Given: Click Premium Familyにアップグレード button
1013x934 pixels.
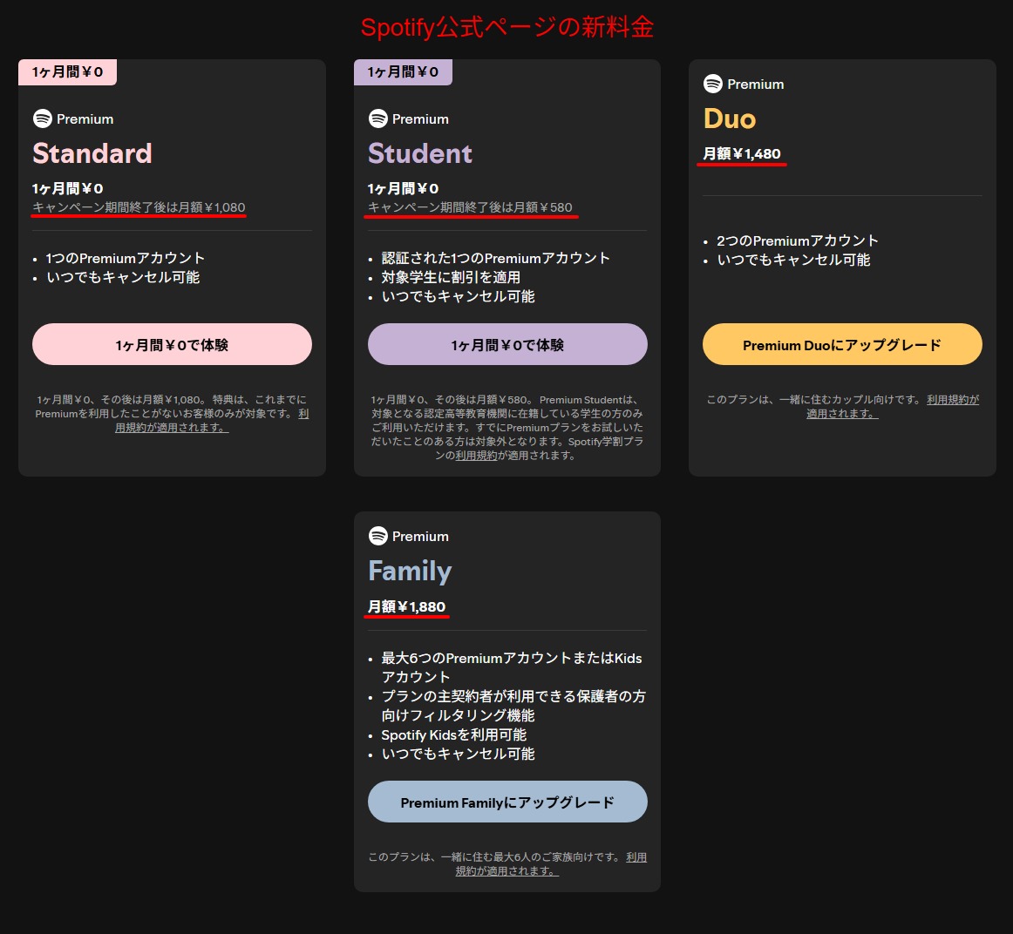Looking at the screenshot, I should (507, 802).
